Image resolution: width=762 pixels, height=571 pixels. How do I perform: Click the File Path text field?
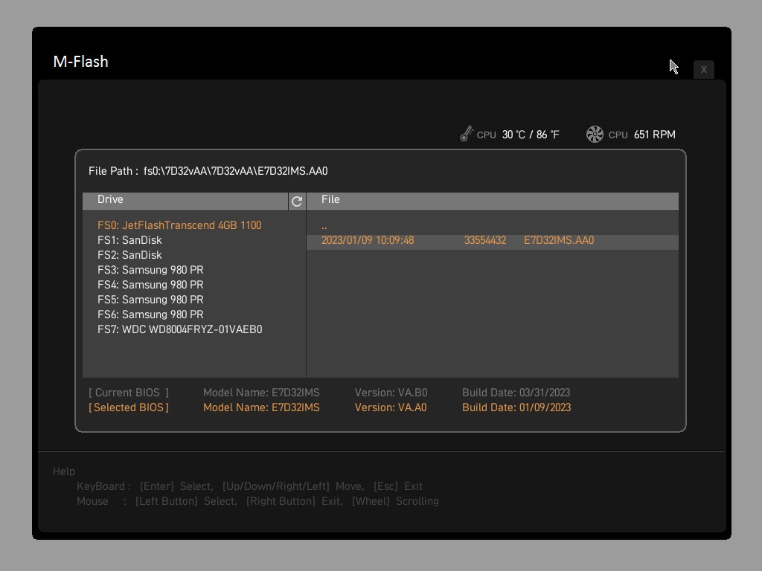[x=235, y=171]
